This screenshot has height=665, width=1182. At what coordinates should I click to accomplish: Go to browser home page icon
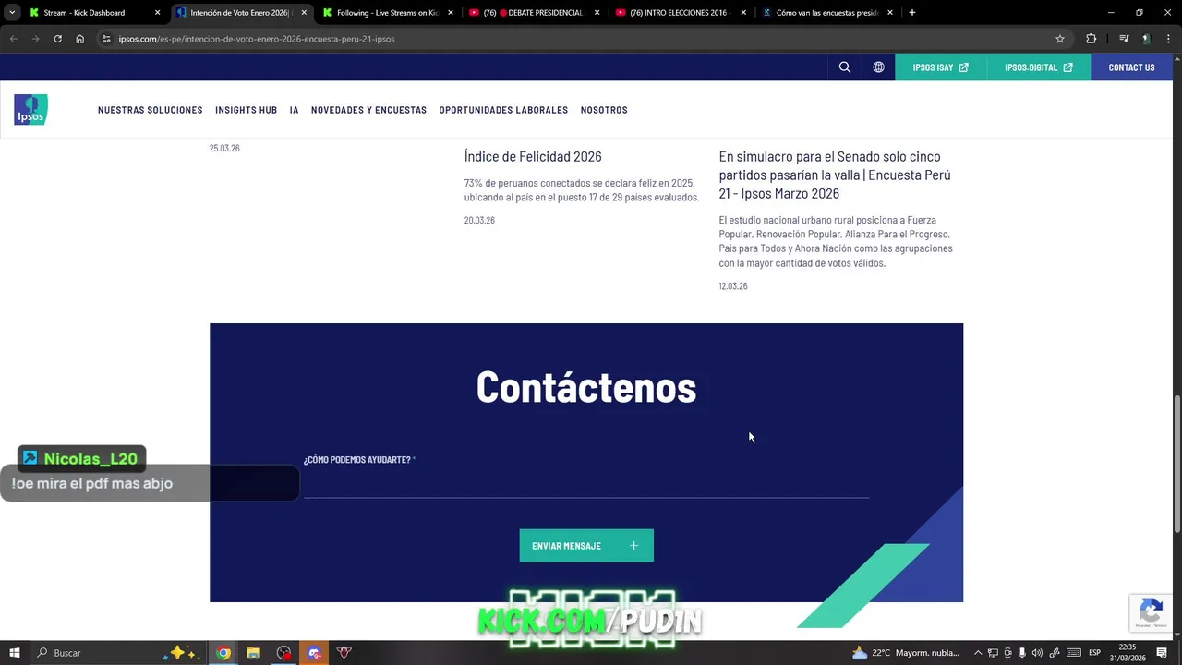(80, 39)
